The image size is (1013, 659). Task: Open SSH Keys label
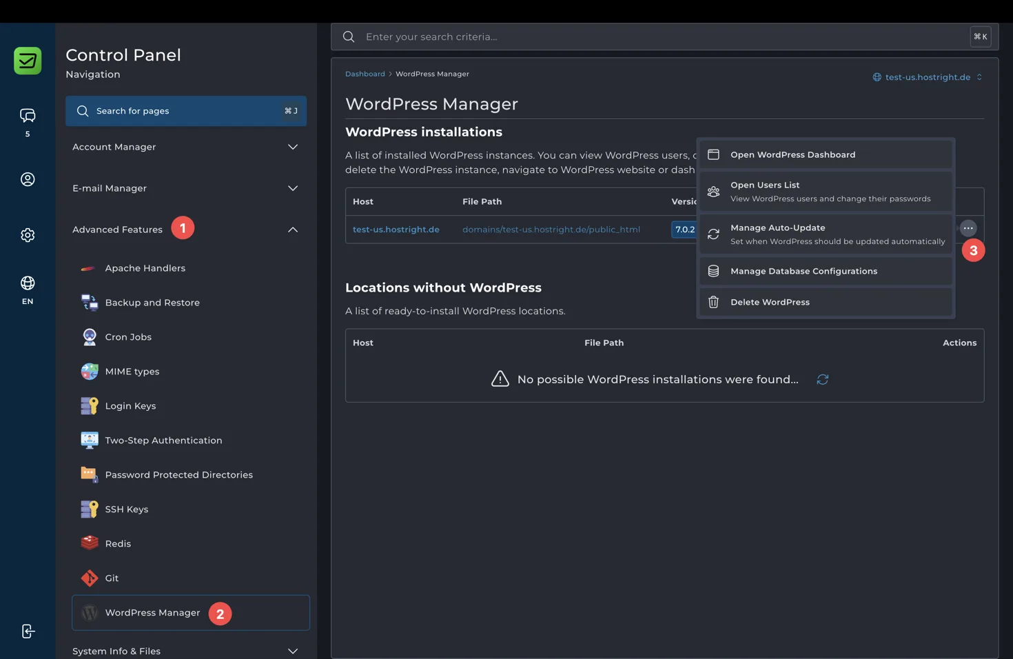point(127,509)
